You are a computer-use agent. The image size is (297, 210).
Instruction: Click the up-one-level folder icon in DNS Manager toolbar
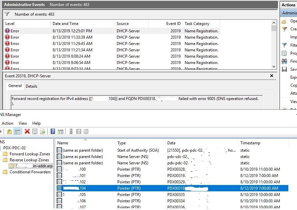(x=9, y=131)
